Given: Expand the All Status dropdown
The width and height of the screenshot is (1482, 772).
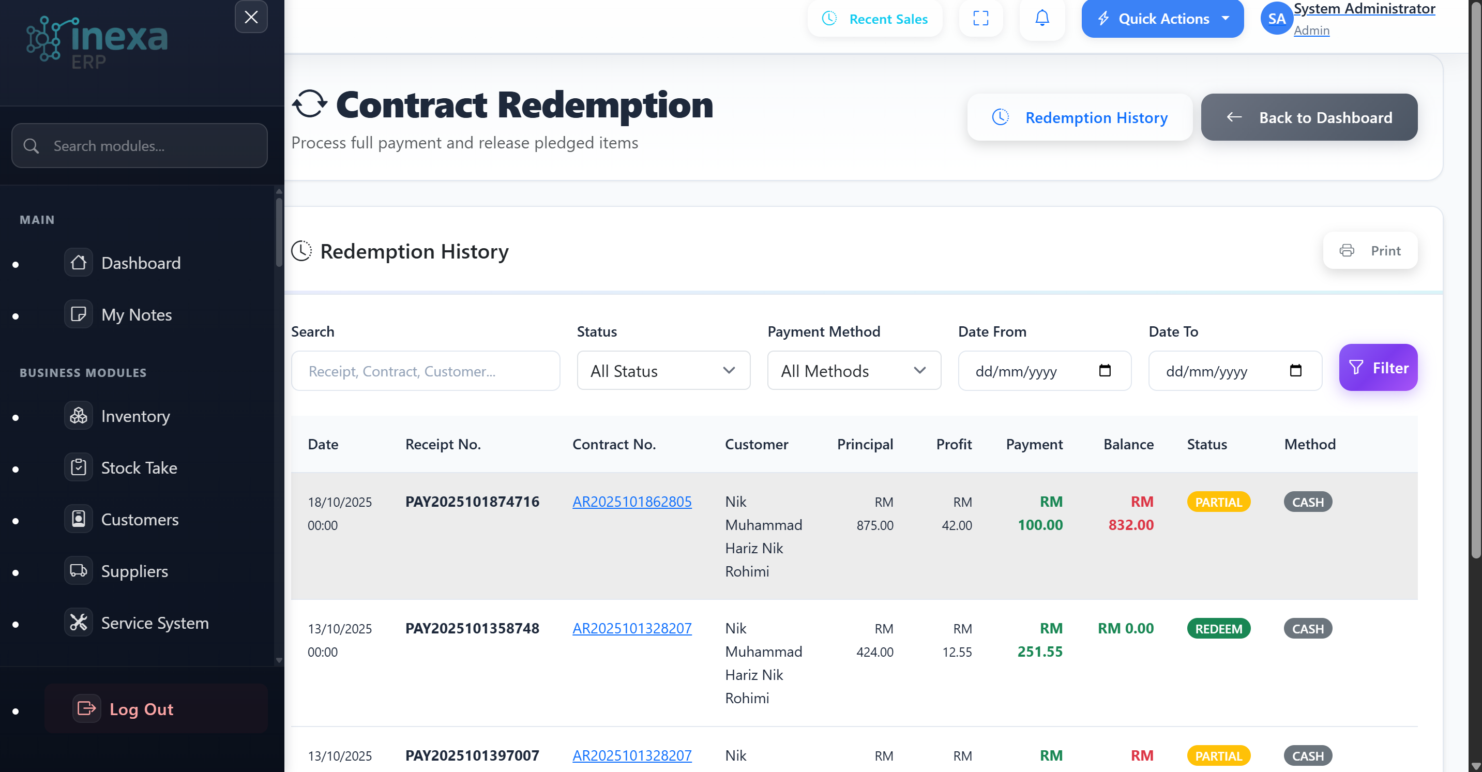Looking at the screenshot, I should 663,370.
